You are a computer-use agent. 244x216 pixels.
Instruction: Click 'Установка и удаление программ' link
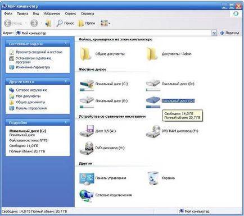click(34, 60)
